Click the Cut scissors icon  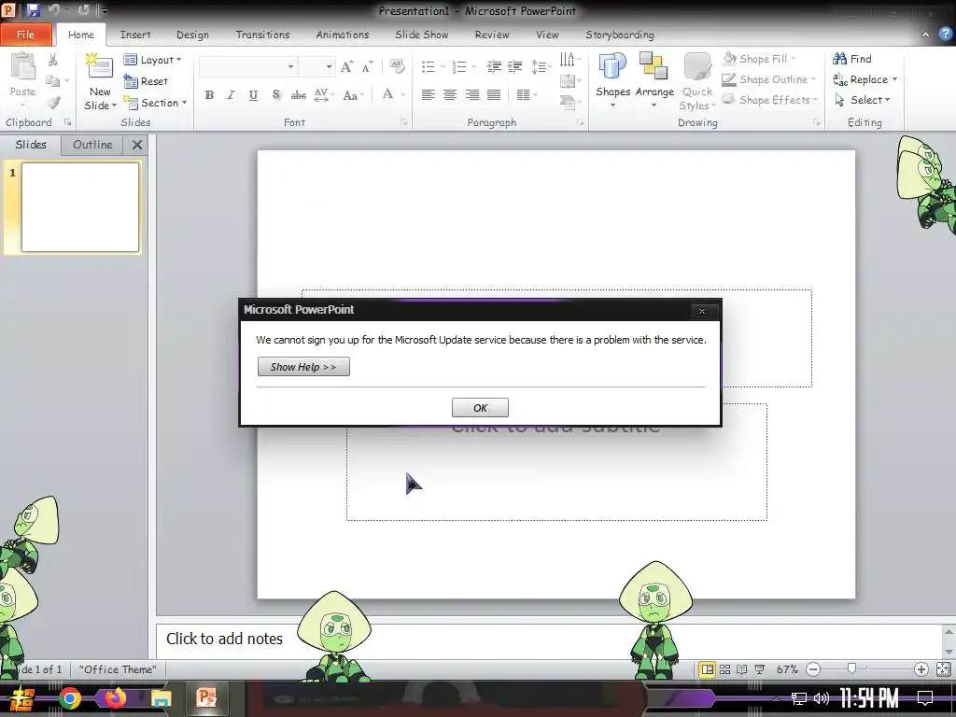pos(53,60)
